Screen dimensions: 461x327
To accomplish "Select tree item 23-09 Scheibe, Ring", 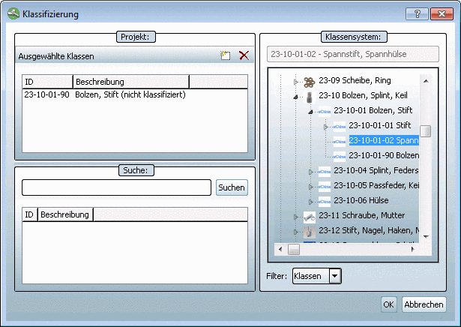I will click(x=355, y=80).
